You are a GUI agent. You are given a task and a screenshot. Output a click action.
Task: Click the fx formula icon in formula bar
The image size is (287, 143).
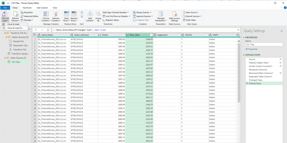pos(48,30)
